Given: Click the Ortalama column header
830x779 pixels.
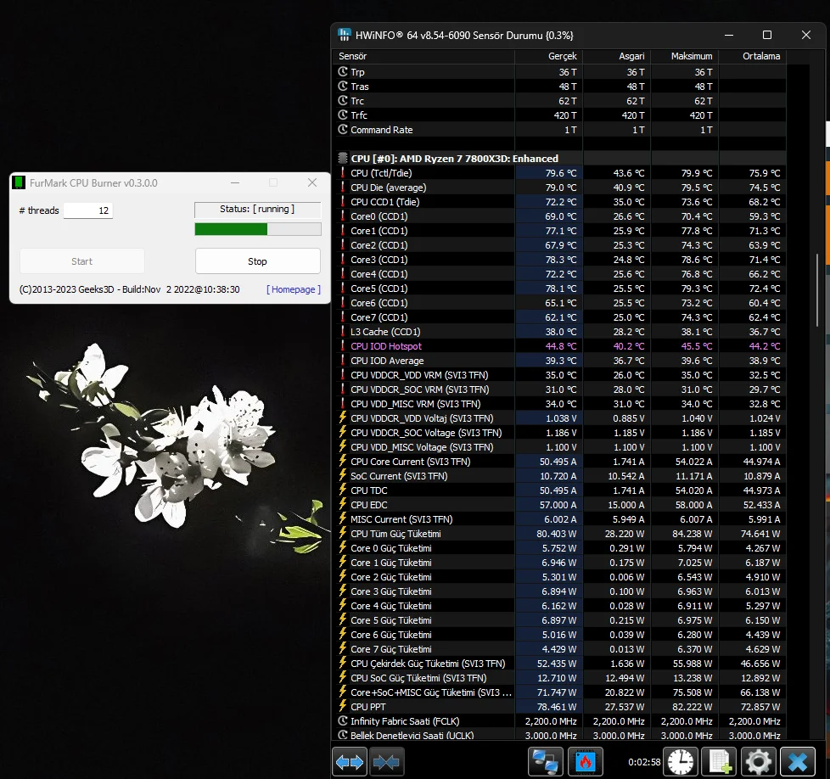Looking at the screenshot, I should click(x=752, y=56).
